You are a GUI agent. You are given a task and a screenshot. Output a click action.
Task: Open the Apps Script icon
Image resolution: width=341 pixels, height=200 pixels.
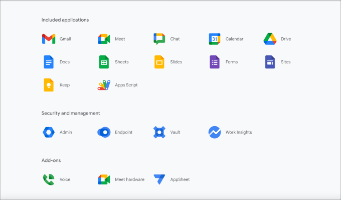click(x=104, y=85)
